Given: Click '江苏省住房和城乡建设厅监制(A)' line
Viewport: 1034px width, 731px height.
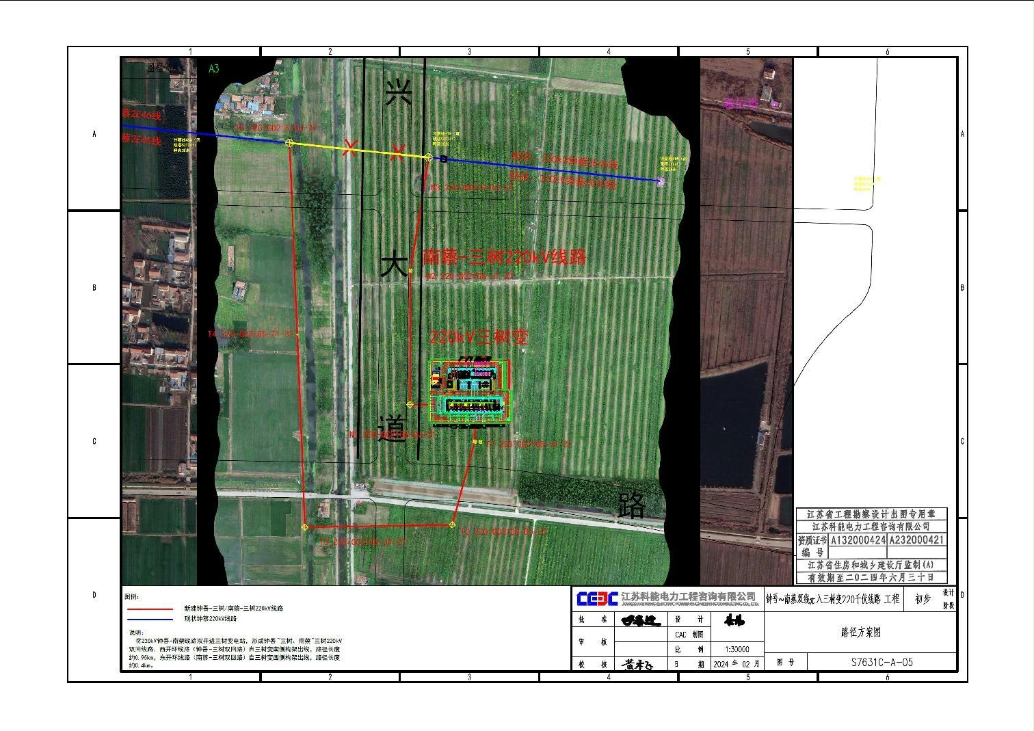Looking at the screenshot, I should click(x=871, y=565).
